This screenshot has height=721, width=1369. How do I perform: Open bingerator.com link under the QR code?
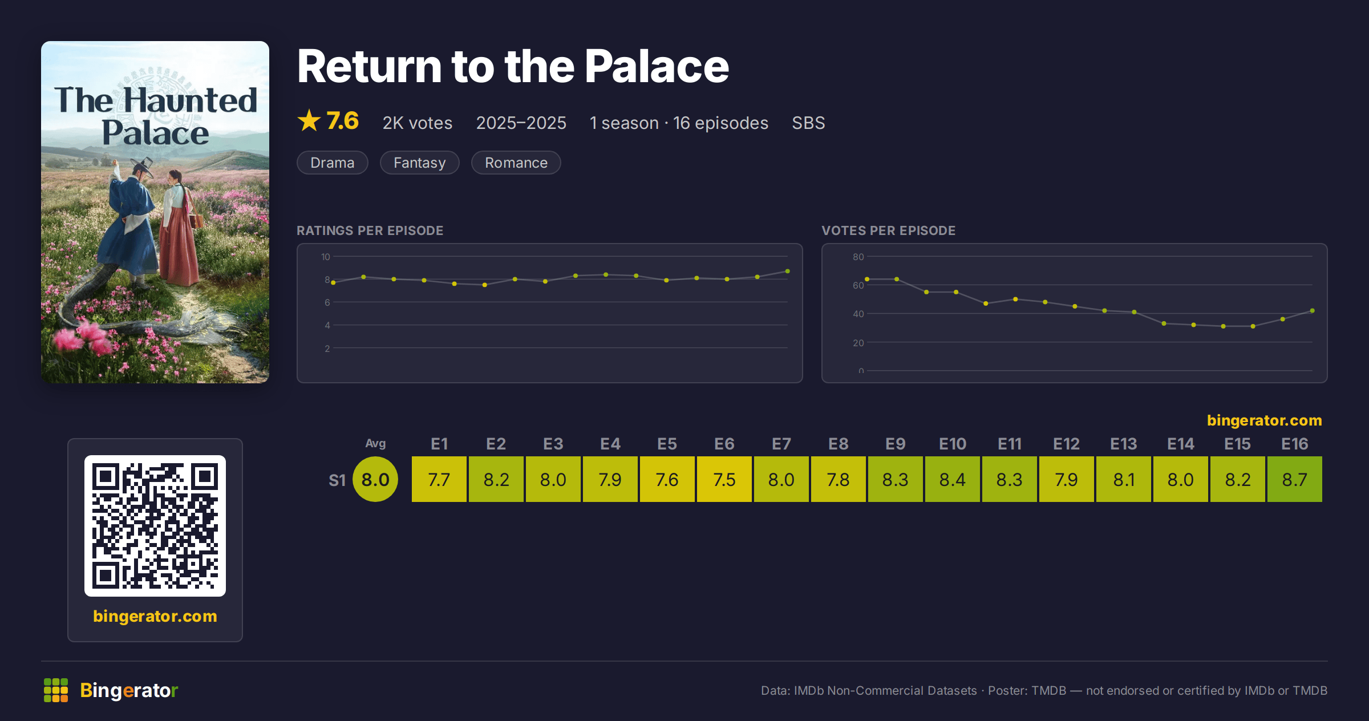click(x=155, y=616)
